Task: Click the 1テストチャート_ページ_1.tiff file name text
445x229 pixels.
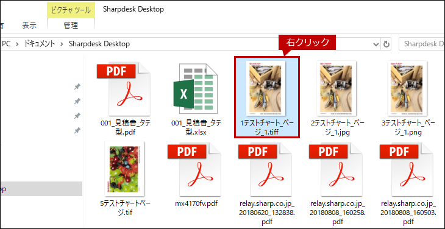Action: 267,127
